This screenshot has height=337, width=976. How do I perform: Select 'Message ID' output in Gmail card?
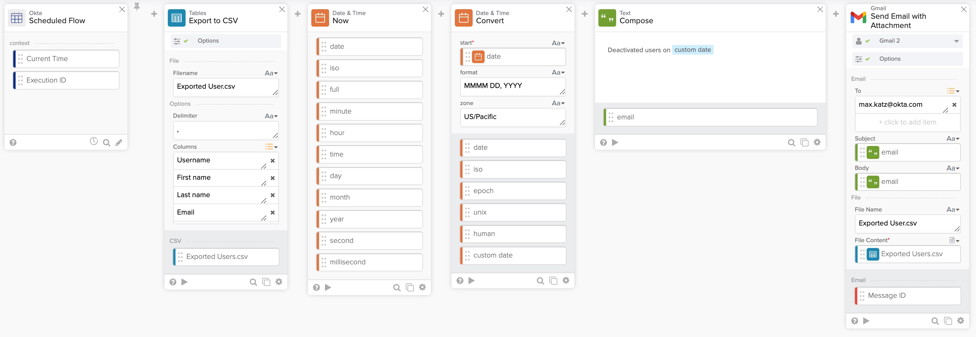click(908, 296)
